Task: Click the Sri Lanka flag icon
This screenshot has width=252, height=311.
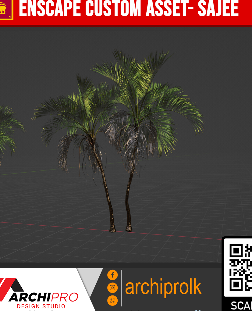Action: (x=6, y=9)
